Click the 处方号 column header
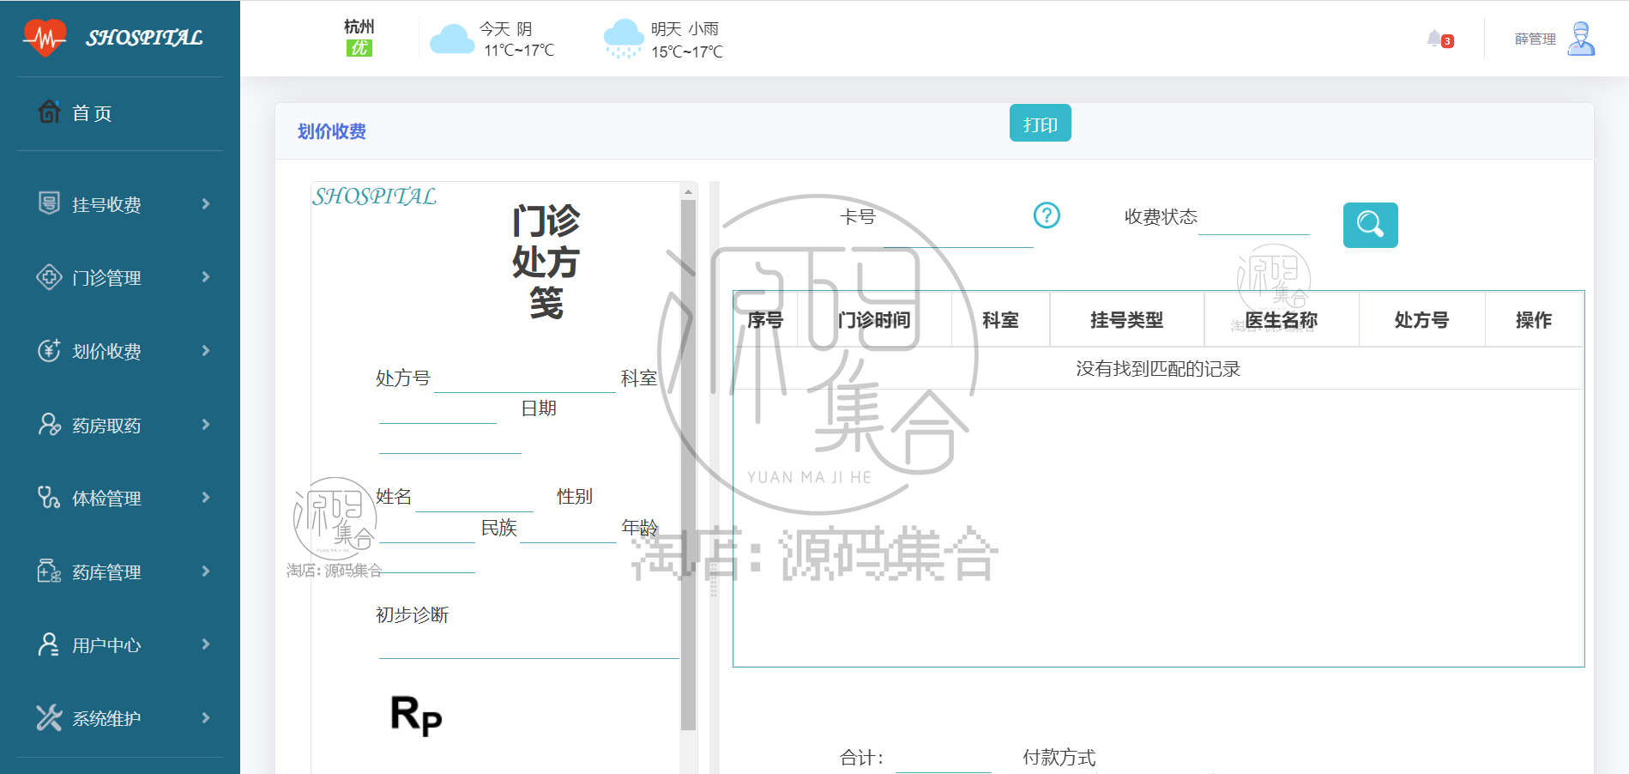The image size is (1629, 774). pyautogui.click(x=1421, y=320)
